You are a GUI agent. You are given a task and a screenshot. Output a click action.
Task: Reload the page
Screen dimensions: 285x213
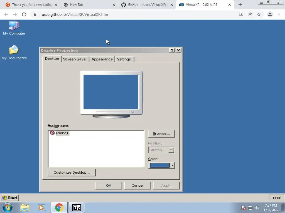click(24, 14)
